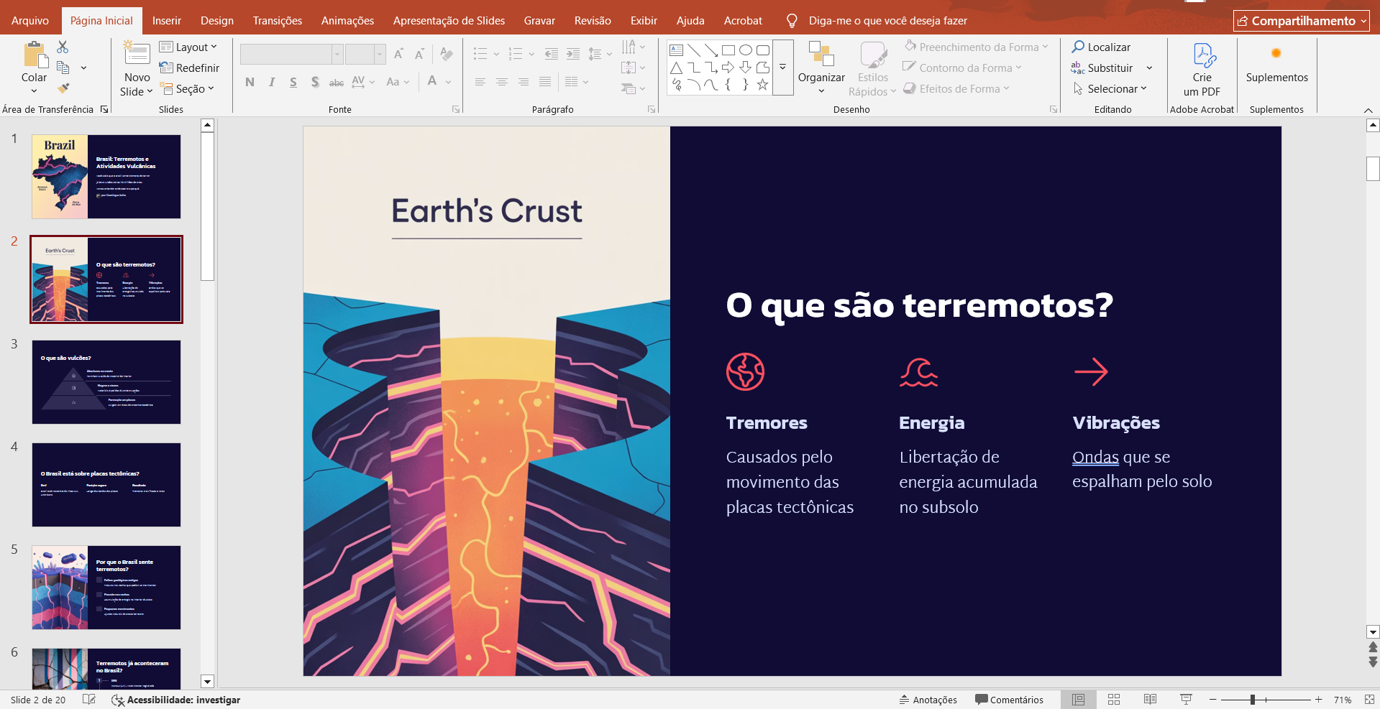1380x709 pixels.
Task: Toggle align text right
Action: (x=524, y=82)
